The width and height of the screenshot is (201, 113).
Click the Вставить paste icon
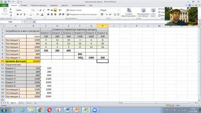5,12
